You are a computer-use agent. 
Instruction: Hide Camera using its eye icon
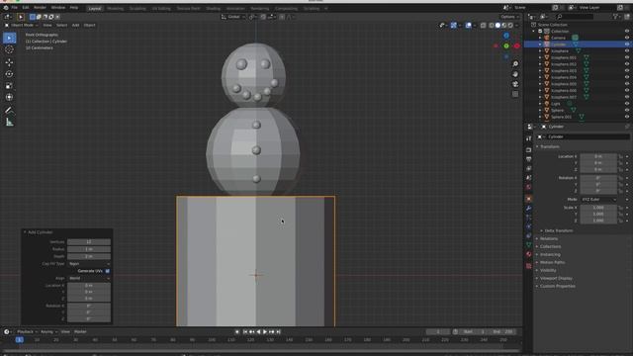627,38
